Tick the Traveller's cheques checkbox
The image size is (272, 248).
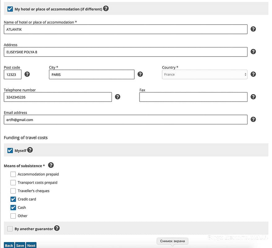pos(13,191)
